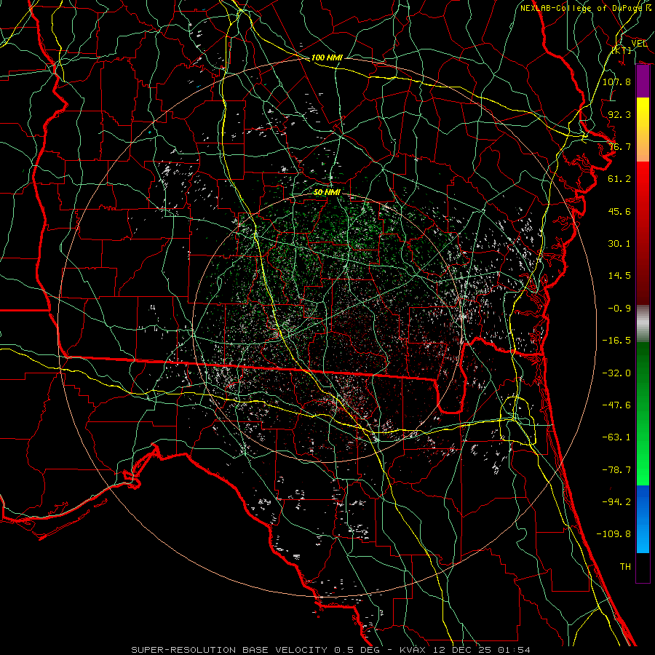Click the 45.6 legend value
The image size is (655, 655).
[619, 211]
